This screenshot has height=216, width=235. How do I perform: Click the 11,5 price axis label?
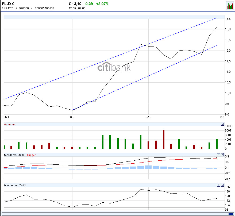pos(228,61)
